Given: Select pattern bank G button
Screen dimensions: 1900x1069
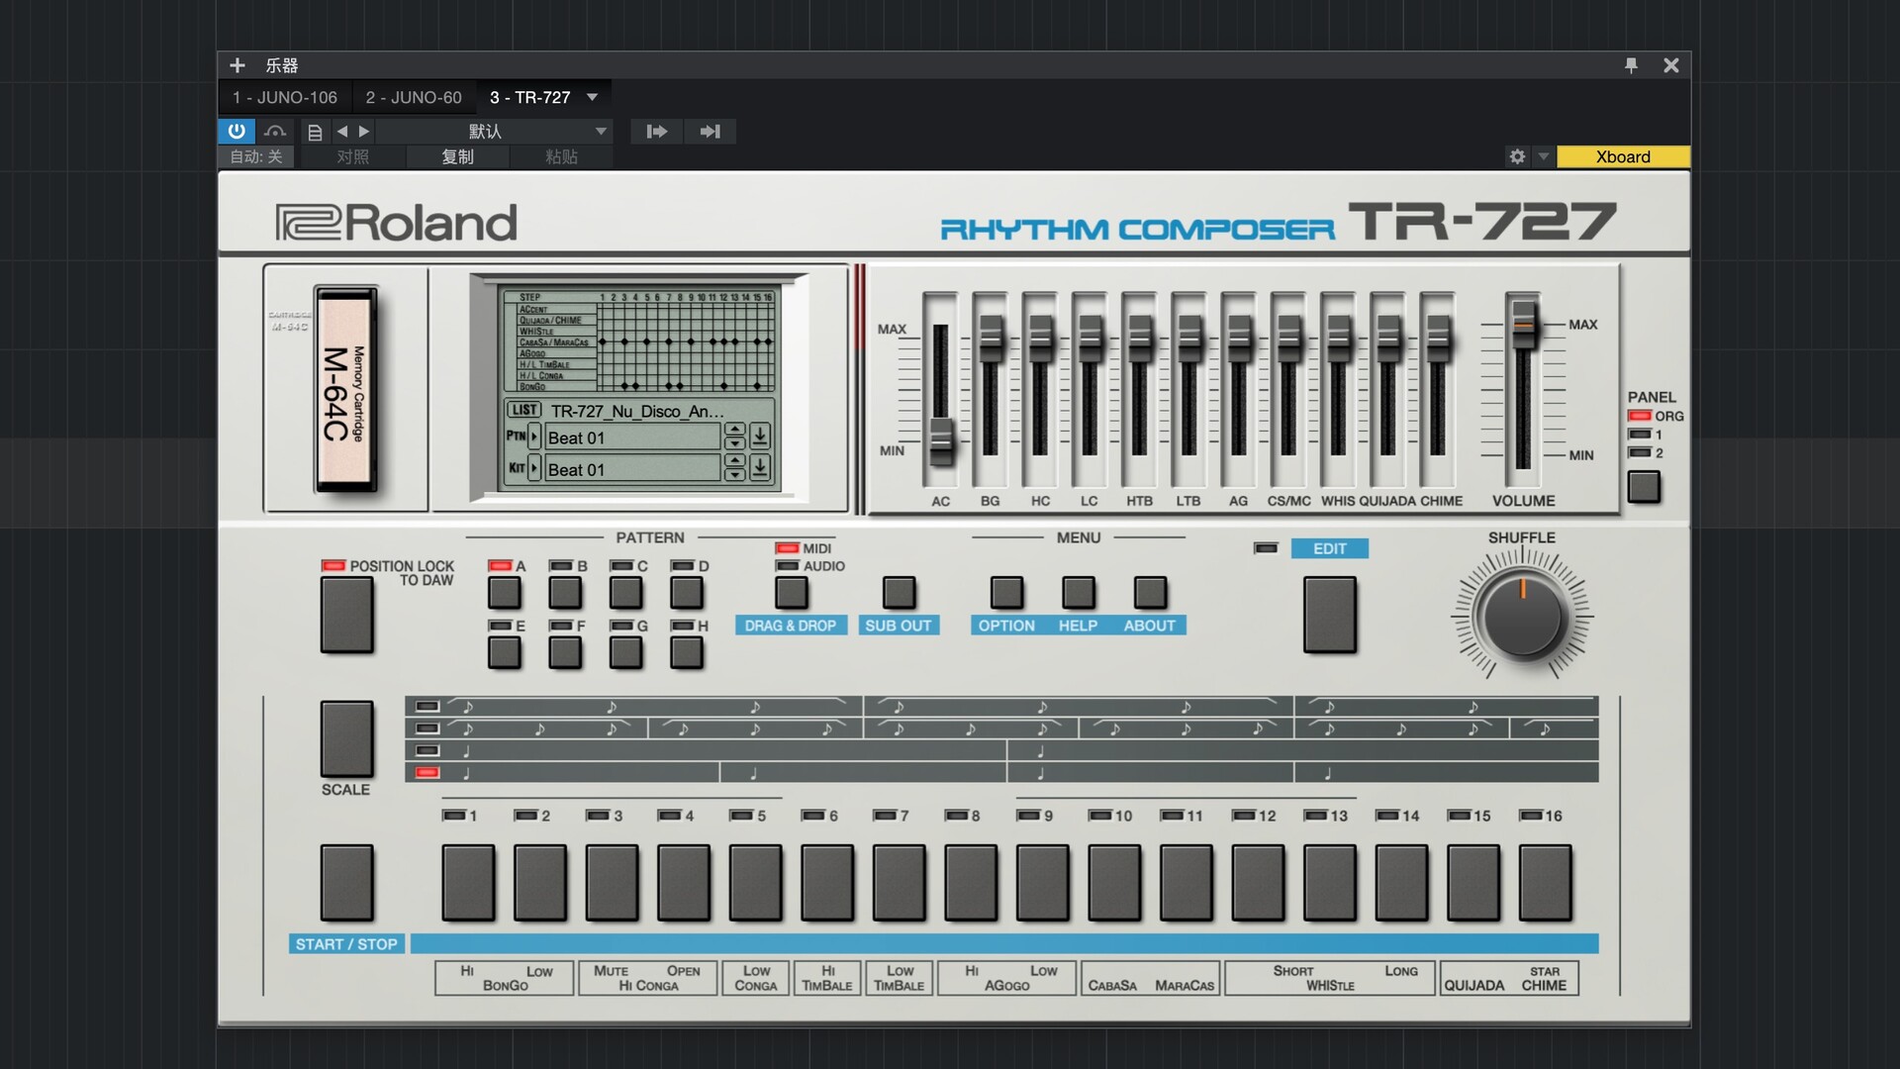Looking at the screenshot, I should tap(626, 652).
